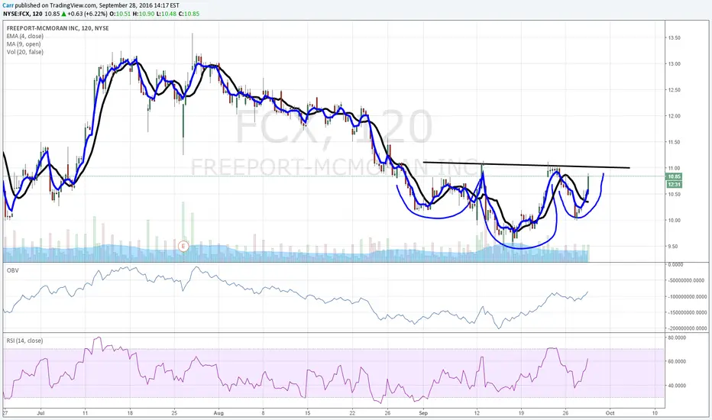Click the earnings E marker on chart
This screenshot has height=420, width=712.
[183, 247]
